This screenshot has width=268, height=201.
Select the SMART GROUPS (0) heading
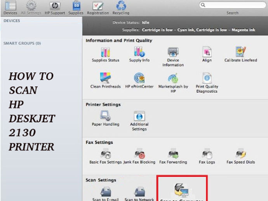click(22, 43)
